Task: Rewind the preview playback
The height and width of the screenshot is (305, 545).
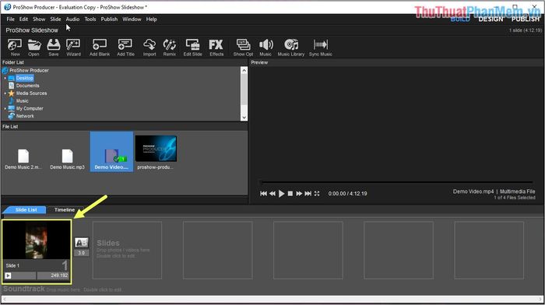Action: (272, 194)
